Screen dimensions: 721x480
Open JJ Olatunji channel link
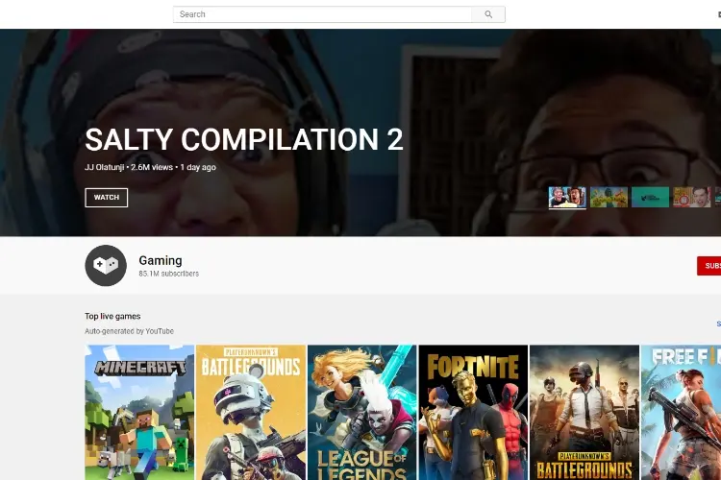(x=105, y=167)
